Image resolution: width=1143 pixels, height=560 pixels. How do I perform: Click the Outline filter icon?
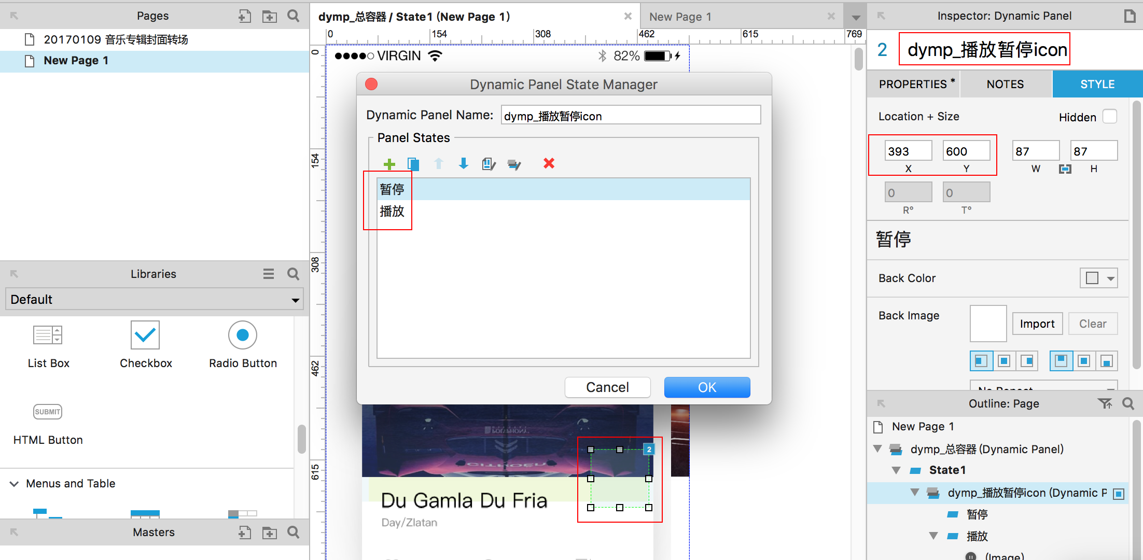pos(1105,403)
